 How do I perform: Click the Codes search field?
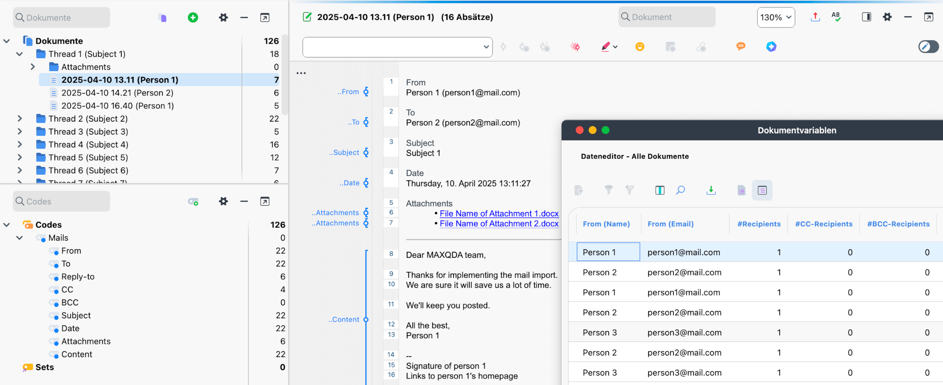coord(61,201)
